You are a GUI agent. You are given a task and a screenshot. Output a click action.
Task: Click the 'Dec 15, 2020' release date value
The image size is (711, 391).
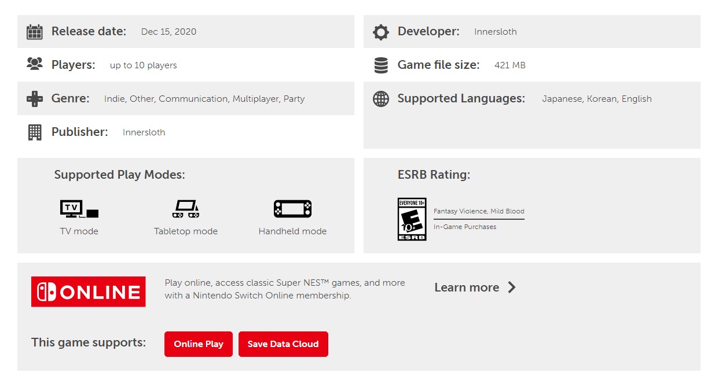pyautogui.click(x=168, y=32)
